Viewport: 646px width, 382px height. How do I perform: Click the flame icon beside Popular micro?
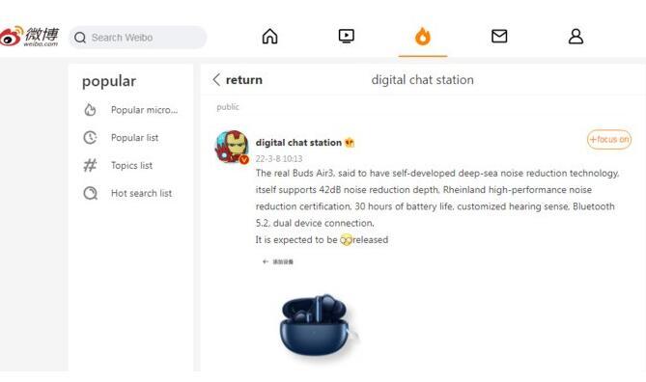point(90,110)
